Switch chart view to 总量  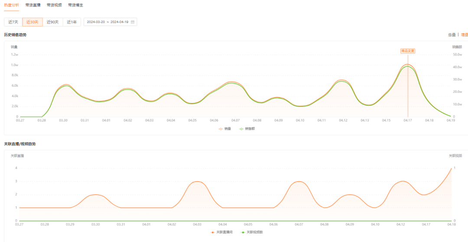(452, 35)
